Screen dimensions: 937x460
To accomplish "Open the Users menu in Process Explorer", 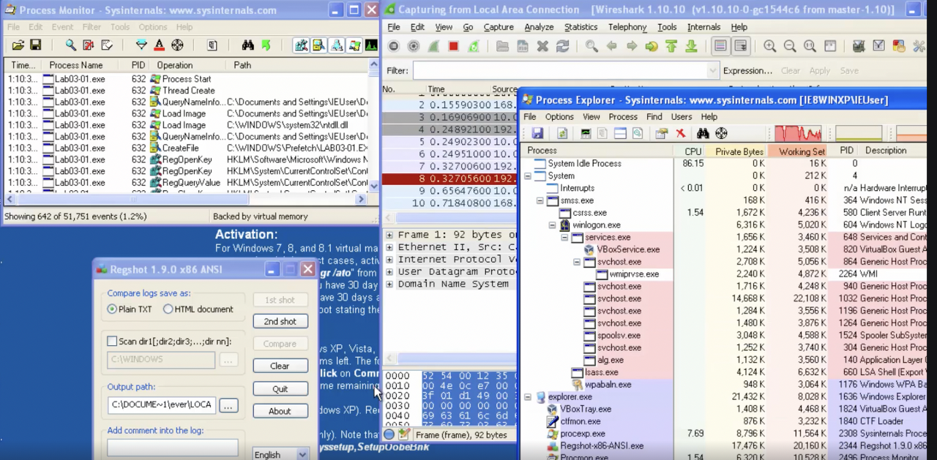I will [681, 117].
